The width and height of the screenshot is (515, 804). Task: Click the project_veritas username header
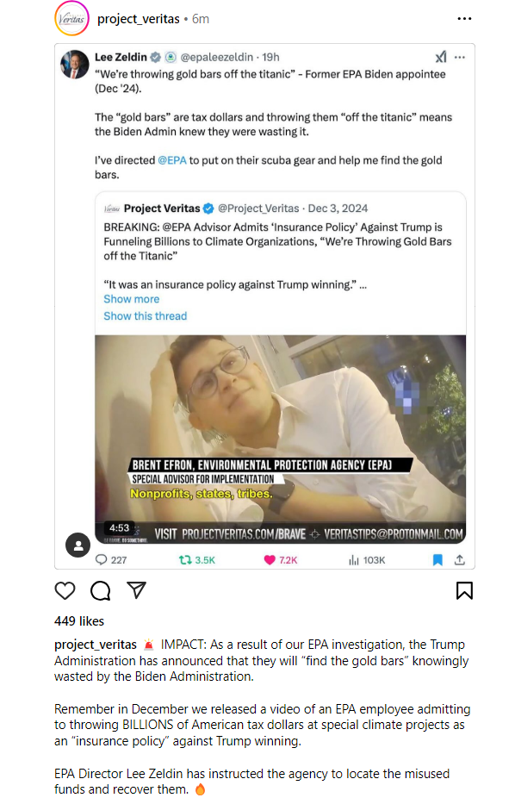(x=139, y=19)
